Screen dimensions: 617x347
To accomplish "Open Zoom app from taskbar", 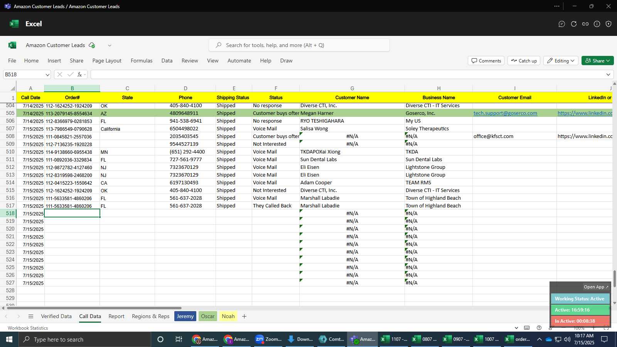I will 269,339.
